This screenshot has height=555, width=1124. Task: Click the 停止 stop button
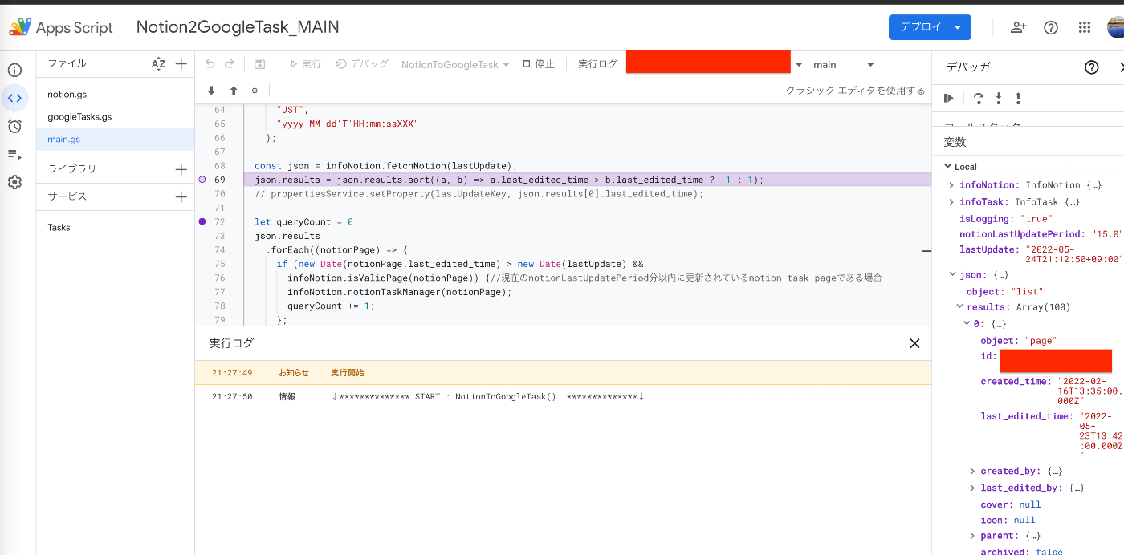tap(538, 64)
